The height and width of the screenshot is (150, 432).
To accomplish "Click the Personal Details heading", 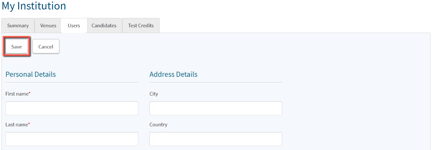I will point(30,74).
